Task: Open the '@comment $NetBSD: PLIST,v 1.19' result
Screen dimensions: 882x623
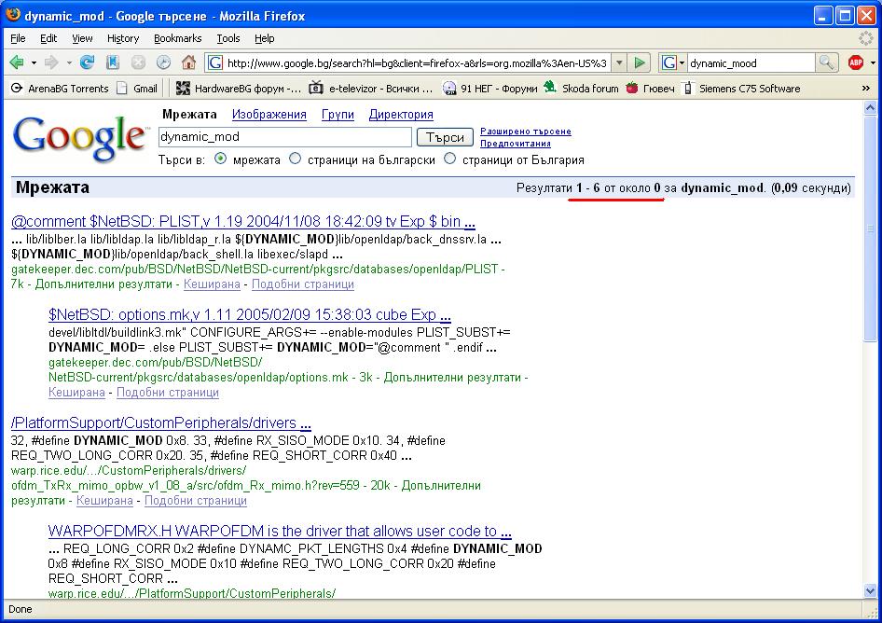Action: pos(243,221)
